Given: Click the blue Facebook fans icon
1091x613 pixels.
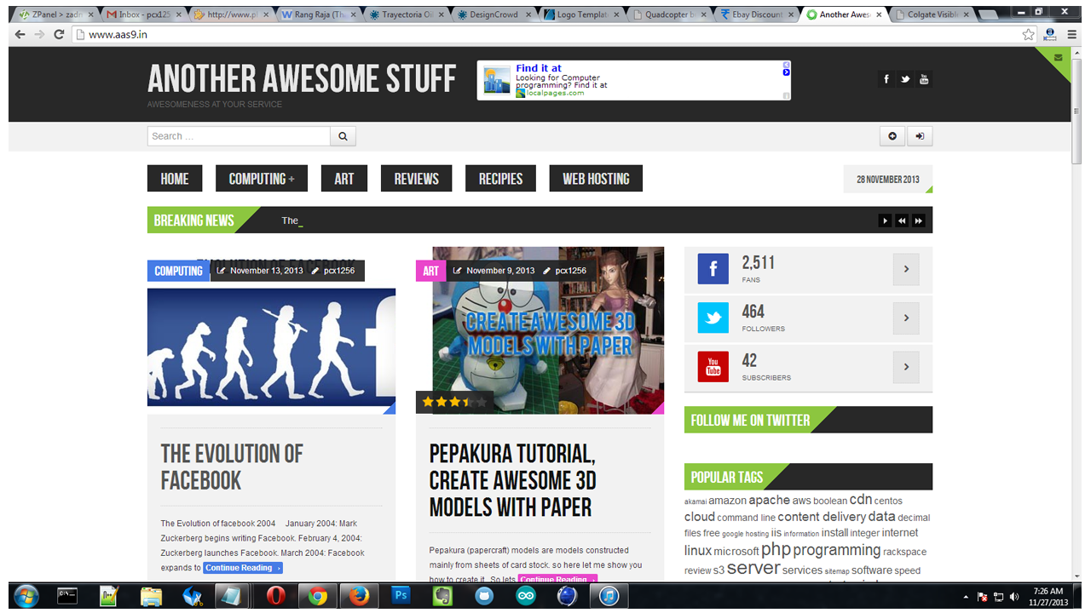Looking at the screenshot, I should point(713,269).
